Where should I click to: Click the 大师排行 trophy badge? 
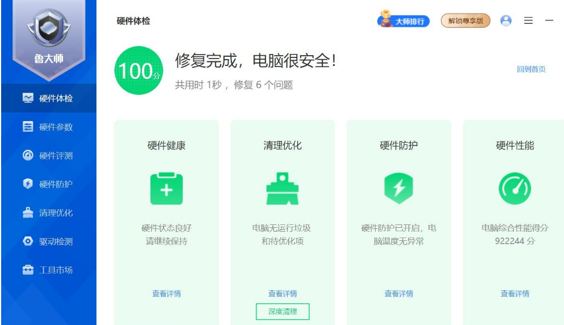click(403, 20)
